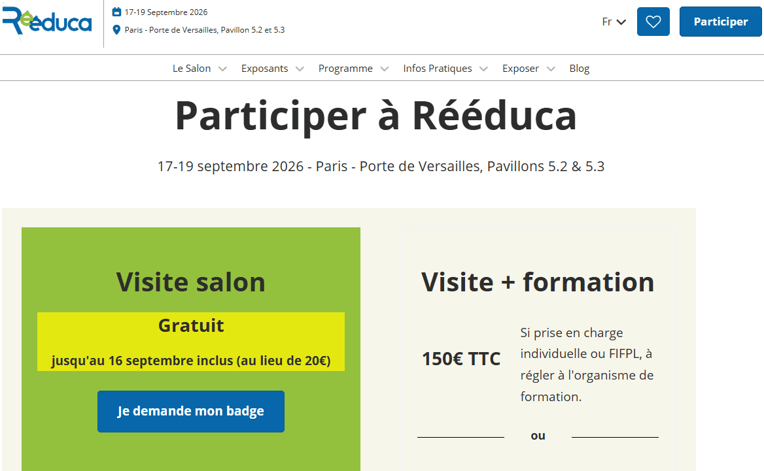Screen dimensions: 764x471
Task: Click the 'ou' separator label
Action: pyautogui.click(x=538, y=436)
